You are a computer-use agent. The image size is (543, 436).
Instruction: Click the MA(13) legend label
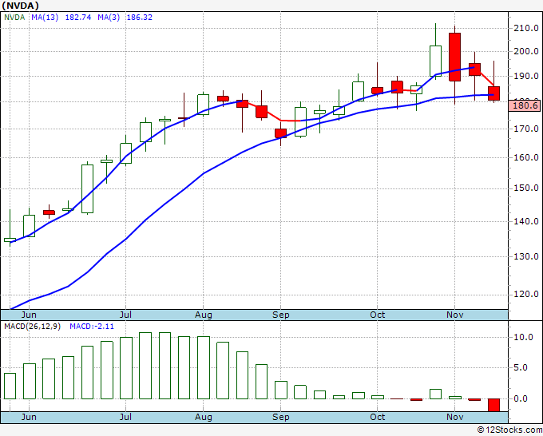45,18
